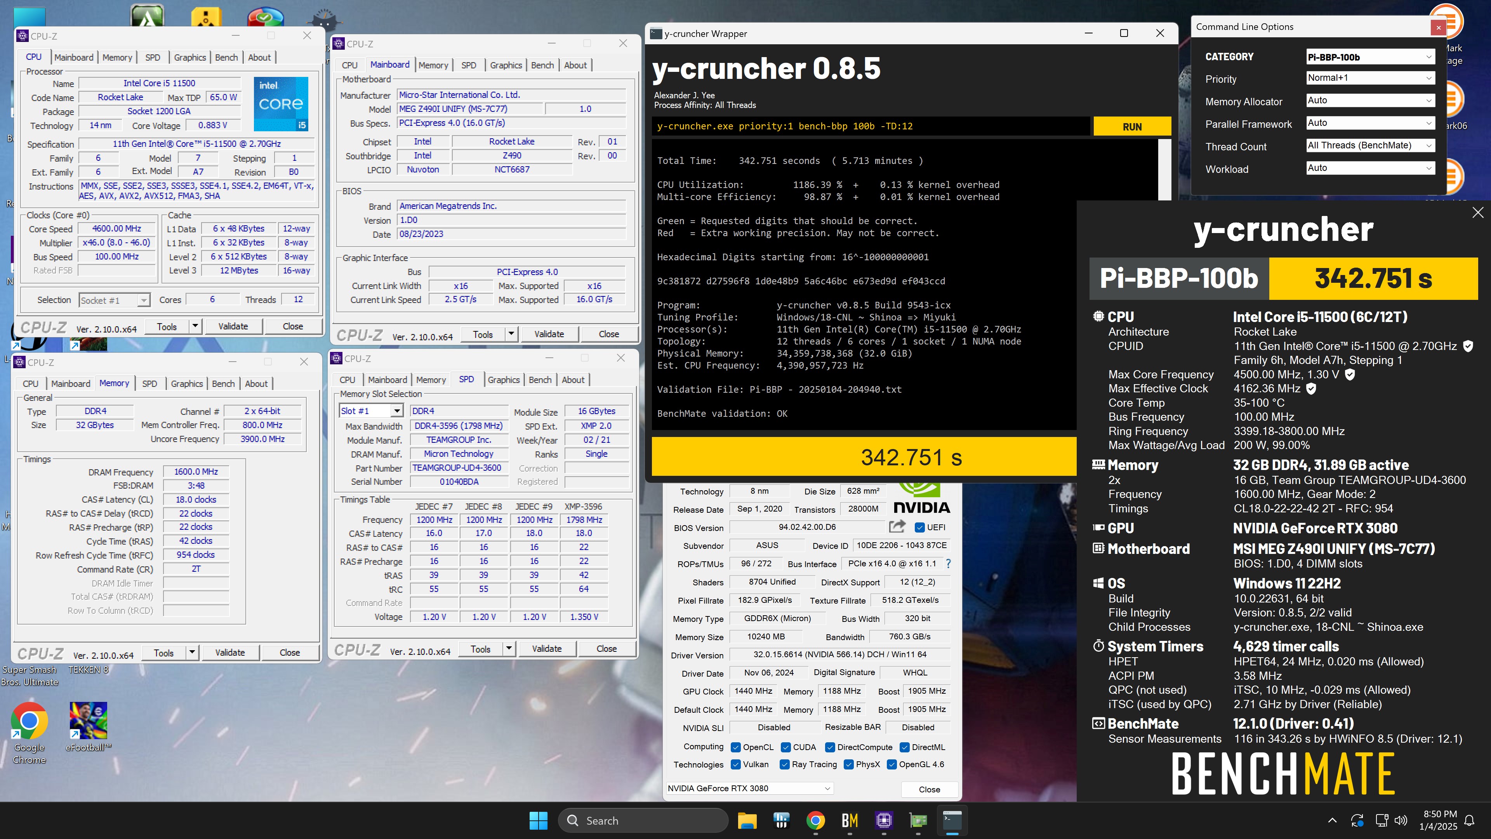
Task: Select the Graphics tab in the Memory window
Action: pos(186,383)
